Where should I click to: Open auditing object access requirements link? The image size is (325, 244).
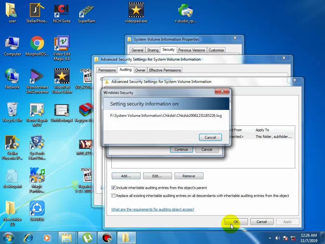pyautogui.click(x=153, y=209)
